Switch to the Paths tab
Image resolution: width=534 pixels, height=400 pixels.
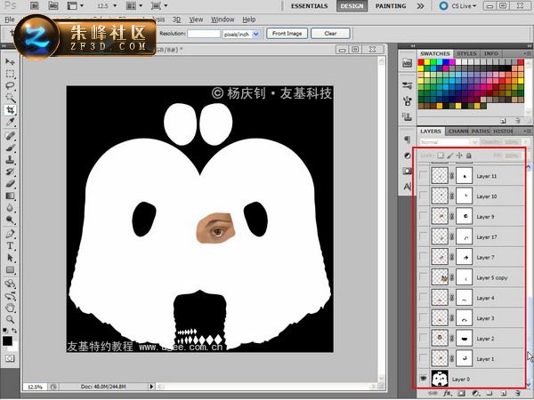click(481, 131)
